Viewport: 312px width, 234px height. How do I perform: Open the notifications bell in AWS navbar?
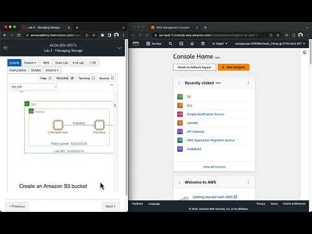pyautogui.click(x=192, y=44)
